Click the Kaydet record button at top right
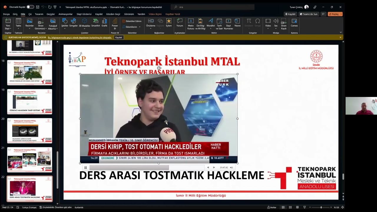This screenshot has width=377, height=212. tap(290, 14)
